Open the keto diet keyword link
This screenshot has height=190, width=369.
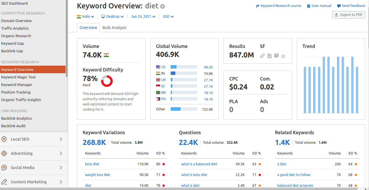[92, 164]
